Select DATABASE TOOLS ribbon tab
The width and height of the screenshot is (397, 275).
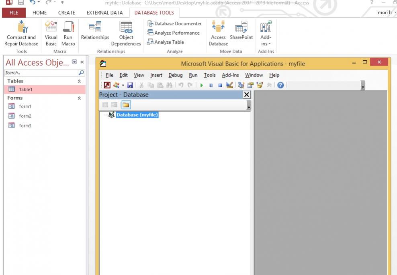pyautogui.click(x=154, y=12)
